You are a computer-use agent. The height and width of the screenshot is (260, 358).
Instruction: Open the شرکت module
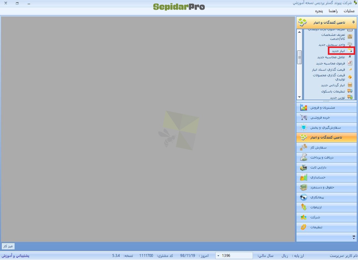(327, 217)
